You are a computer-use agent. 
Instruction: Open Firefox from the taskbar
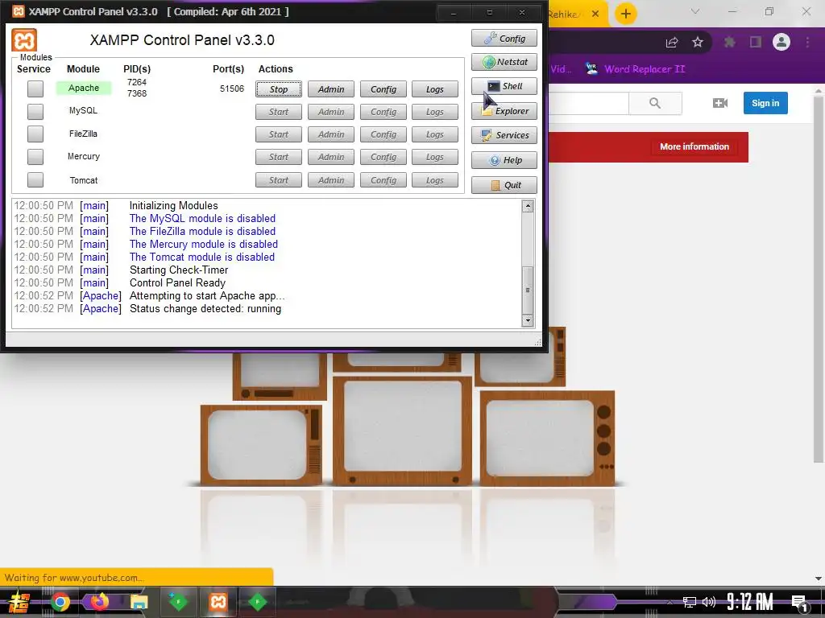pos(99,602)
